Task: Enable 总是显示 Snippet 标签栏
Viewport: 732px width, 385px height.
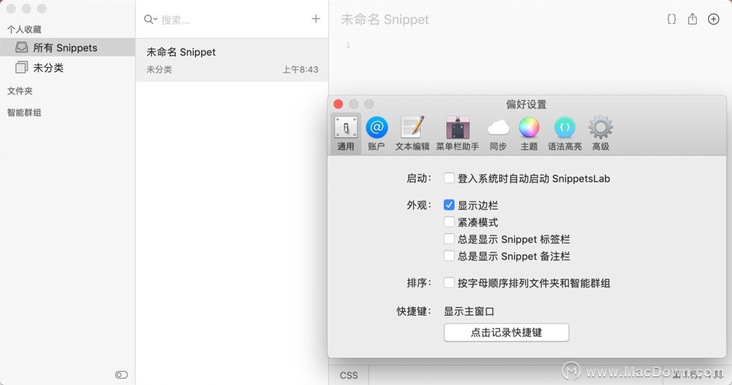Action: 448,239
